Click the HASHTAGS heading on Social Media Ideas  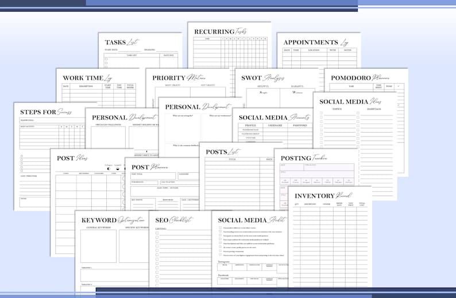374,109
